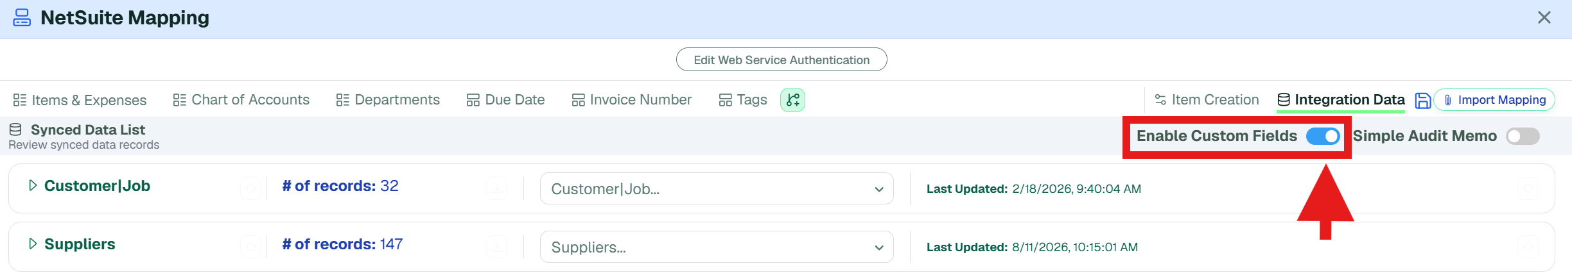Click the Synced Data List database icon
Viewport: 1572px width, 273px height.
click(15, 129)
